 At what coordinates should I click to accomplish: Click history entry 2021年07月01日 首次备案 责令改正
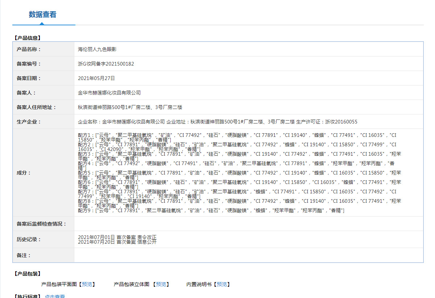coord(117,237)
